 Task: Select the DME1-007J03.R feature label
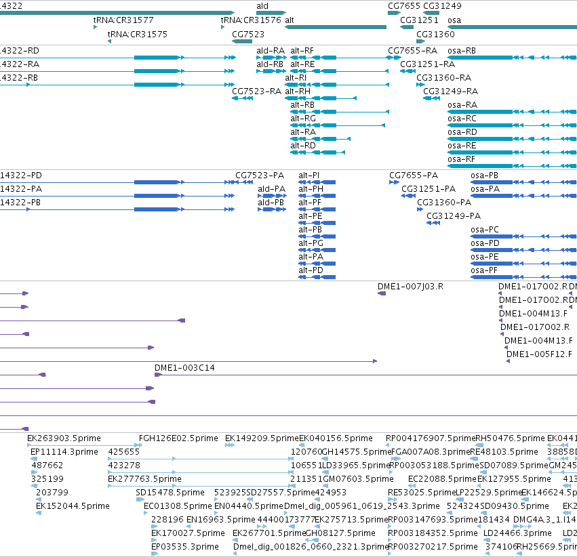410,287
